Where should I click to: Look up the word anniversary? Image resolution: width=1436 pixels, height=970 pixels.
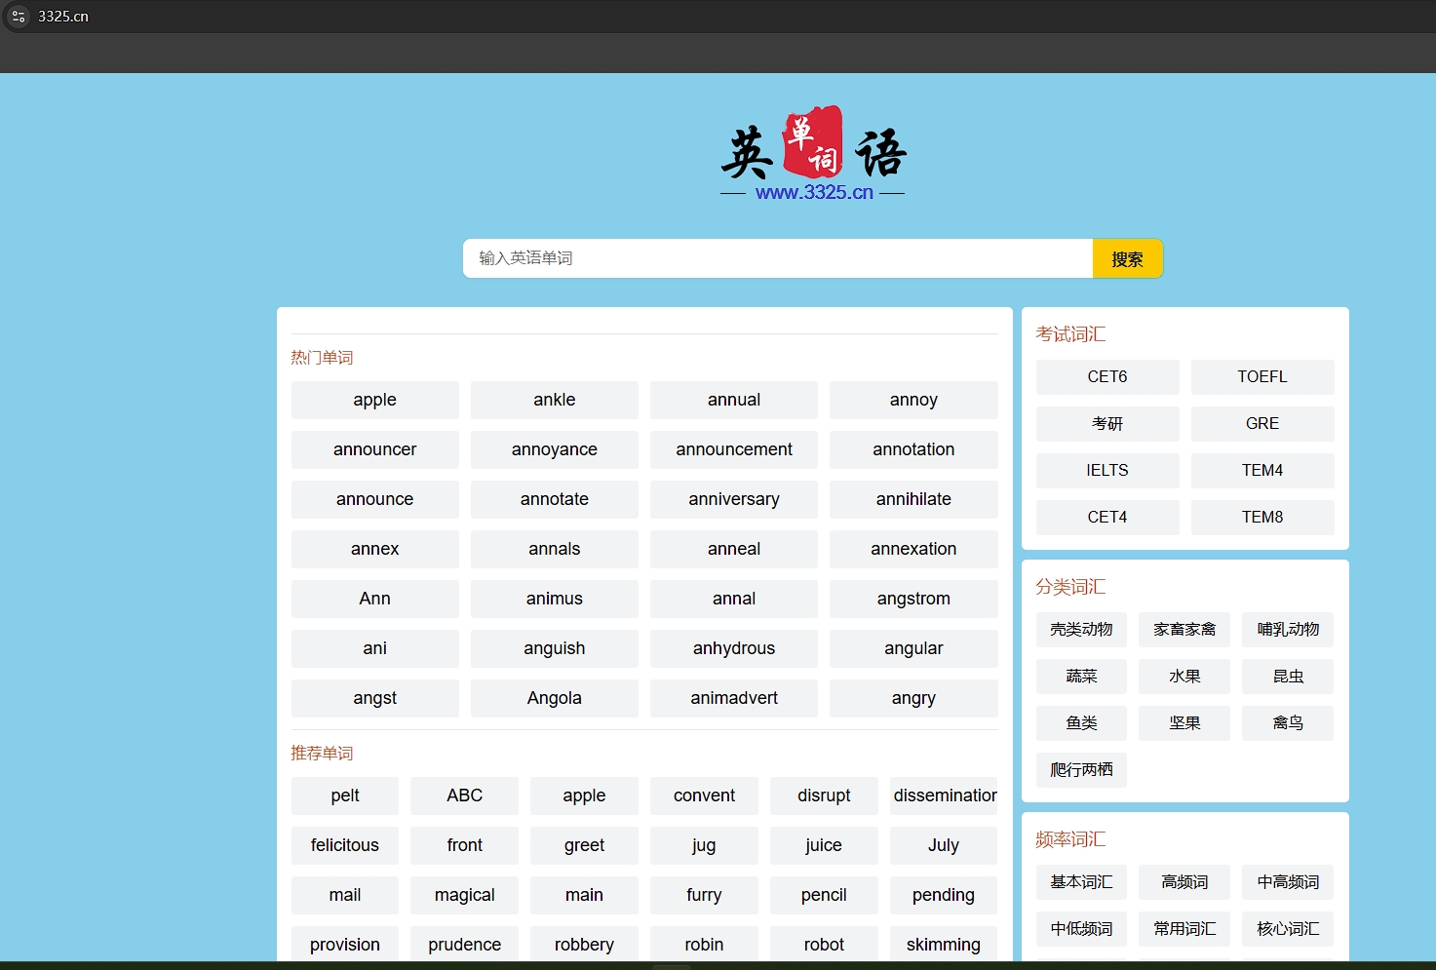(733, 499)
